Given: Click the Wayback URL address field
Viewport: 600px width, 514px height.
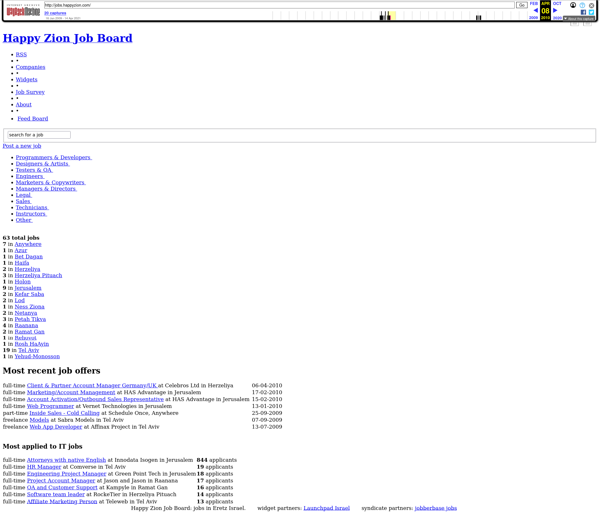Looking at the screenshot, I should point(279,5).
